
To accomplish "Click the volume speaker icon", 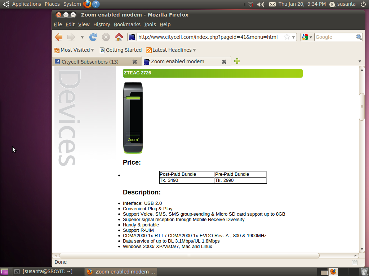I will point(261,4).
